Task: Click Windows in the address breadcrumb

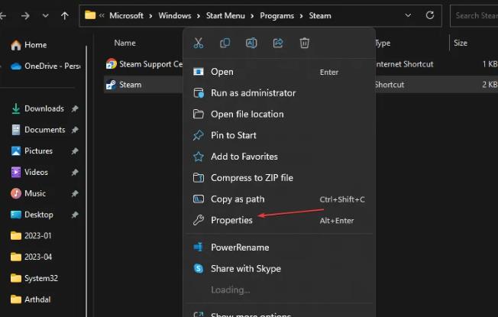Action: pos(175,15)
